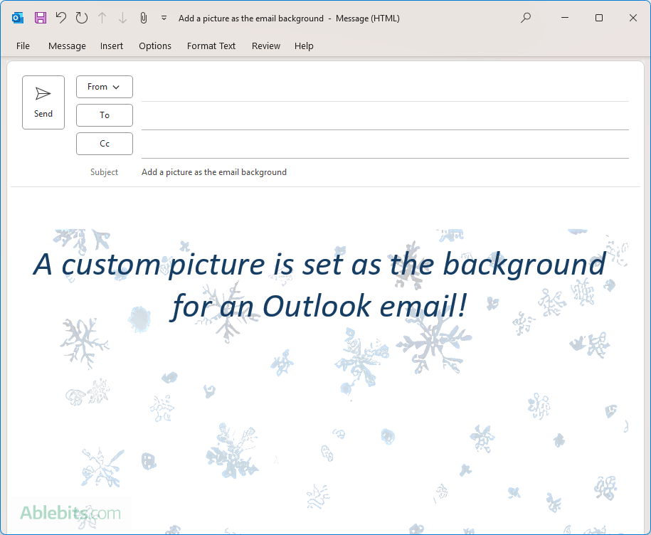Click inside the Subject line text
The image size is (651, 535).
(x=213, y=171)
